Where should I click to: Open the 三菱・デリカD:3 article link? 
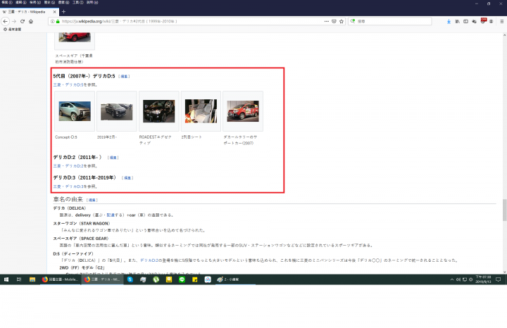point(68,187)
